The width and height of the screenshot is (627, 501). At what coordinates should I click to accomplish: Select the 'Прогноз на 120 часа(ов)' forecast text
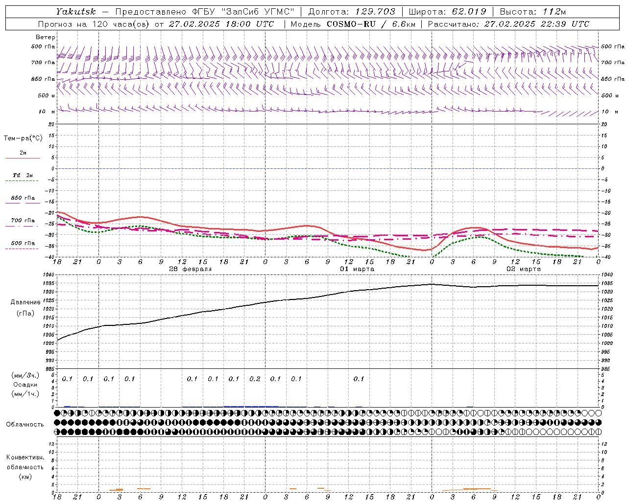point(94,24)
